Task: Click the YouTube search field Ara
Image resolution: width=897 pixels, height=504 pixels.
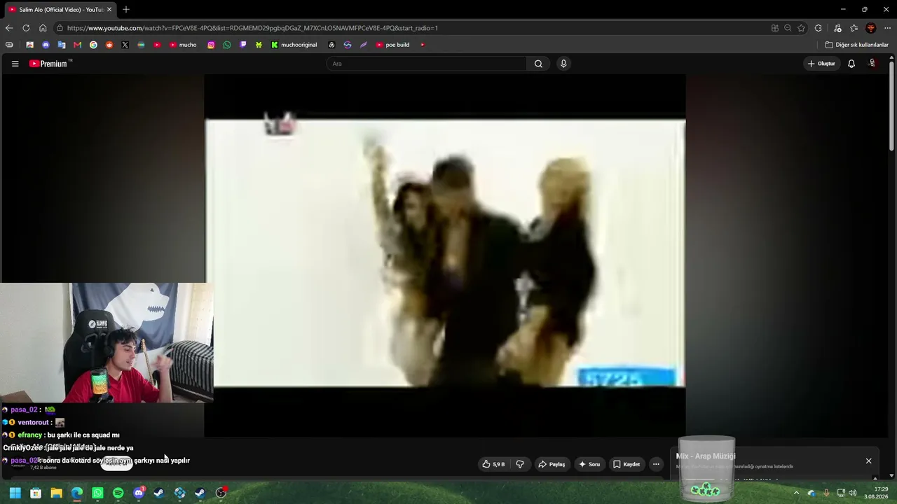Action: coord(426,64)
